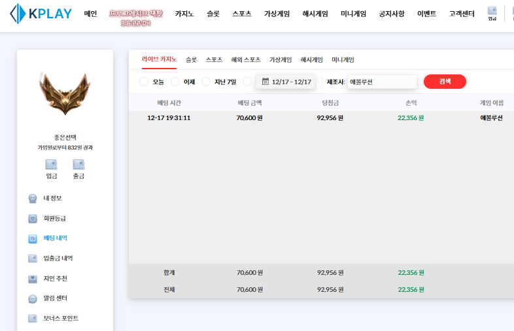Viewport: 514px width, 331px height.
Task: Open 카지노 in the top navigation
Action: pyautogui.click(x=184, y=14)
